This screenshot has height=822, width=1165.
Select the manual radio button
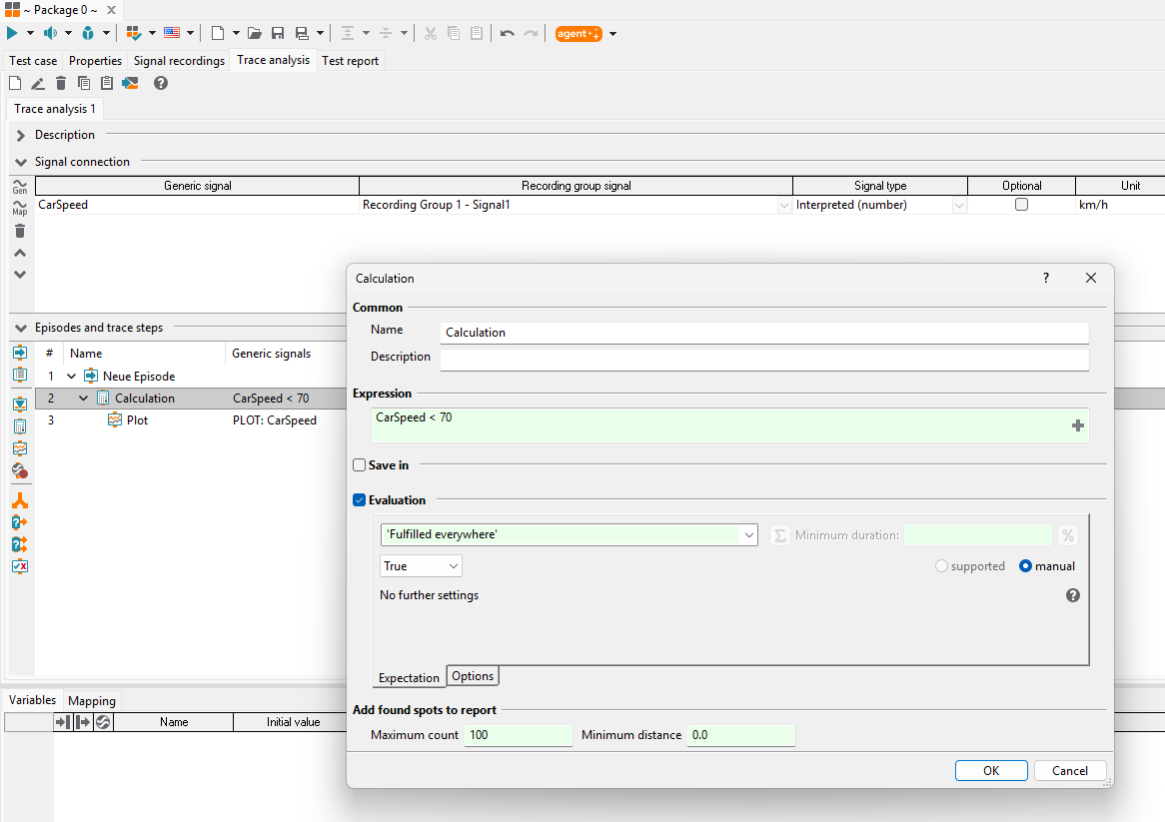(x=1025, y=566)
